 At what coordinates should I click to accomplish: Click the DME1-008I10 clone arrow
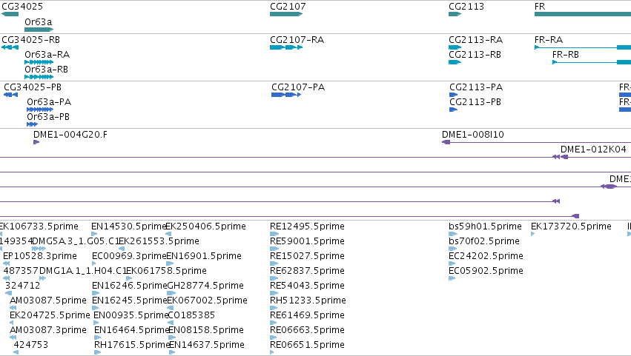pyautogui.click(x=446, y=142)
